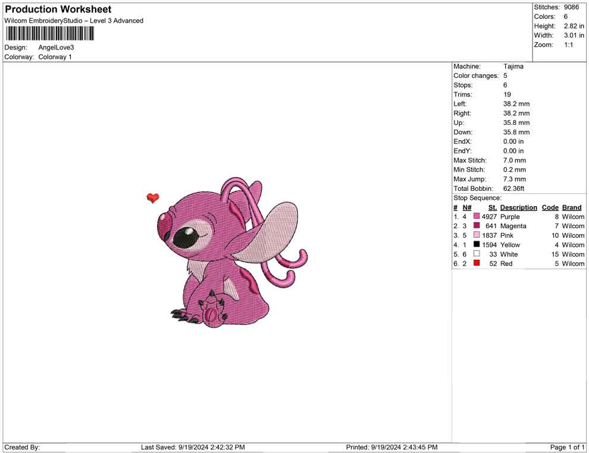The image size is (589, 453).
Task: Click the Magenta stitch count 641
Action: (x=491, y=225)
